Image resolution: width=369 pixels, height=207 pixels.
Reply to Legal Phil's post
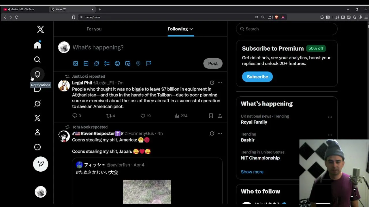pyautogui.click(x=76, y=116)
